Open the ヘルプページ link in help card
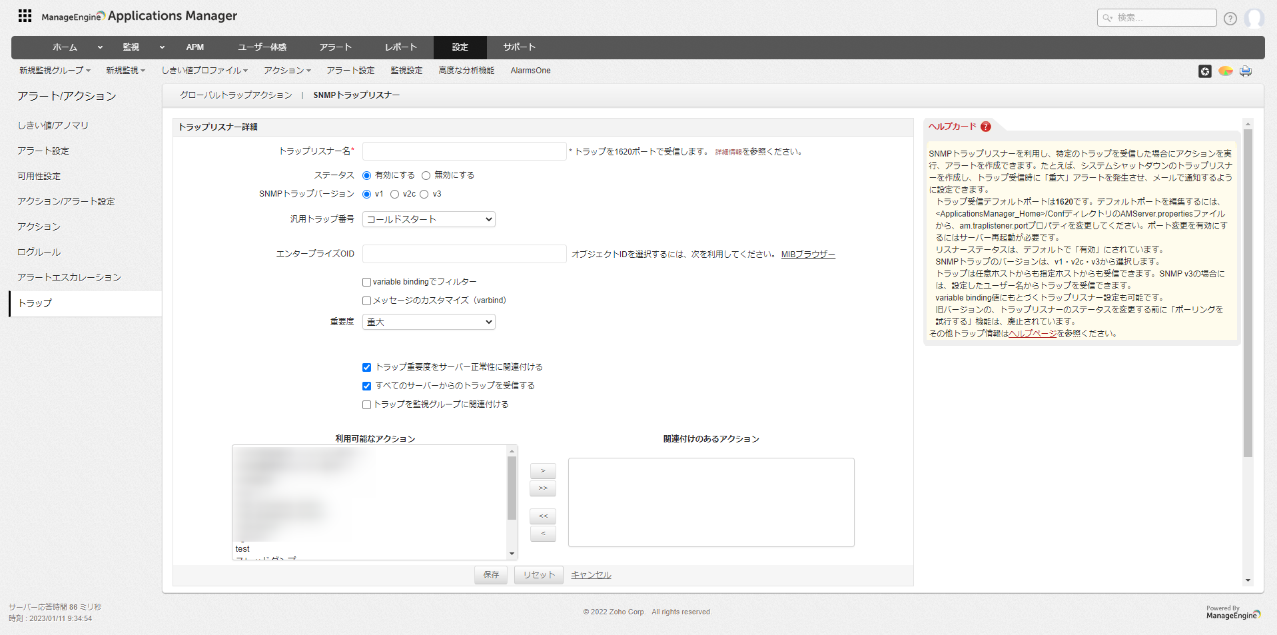 pyautogui.click(x=1033, y=334)
